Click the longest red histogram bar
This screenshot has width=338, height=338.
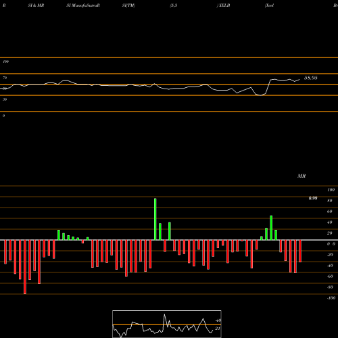click(25, 267)
